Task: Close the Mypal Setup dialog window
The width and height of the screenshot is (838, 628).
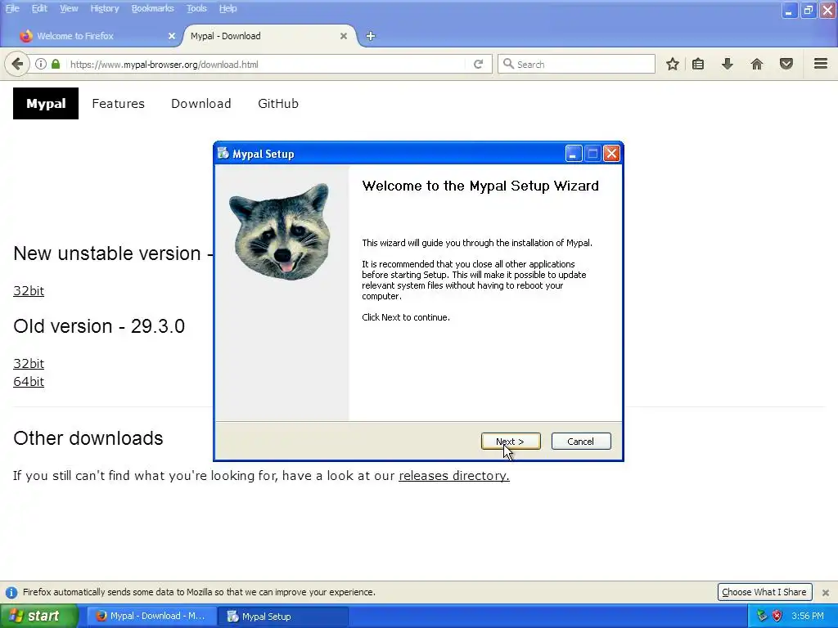Action: [611, 154]
